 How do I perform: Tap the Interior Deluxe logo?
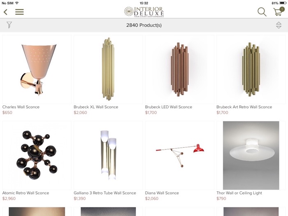click(144, 12)
